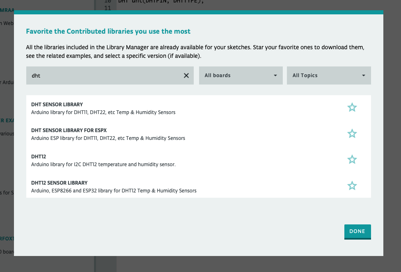
Task: Select DHT SENSOR LIBRARY FOR ESPX title
Action: pos(69,130)
